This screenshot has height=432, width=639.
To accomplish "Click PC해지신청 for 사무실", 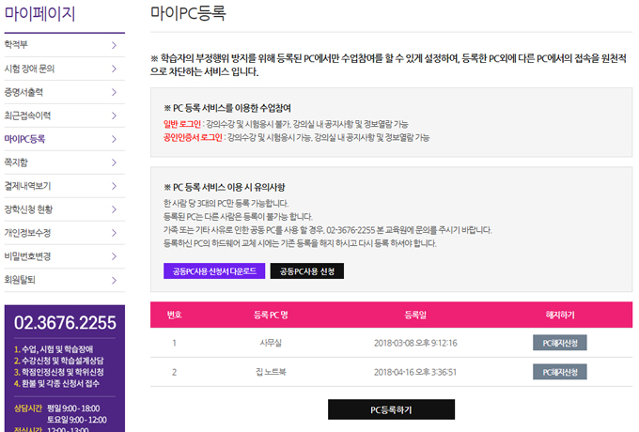I will pyautogui.click(x=560, y=343).
